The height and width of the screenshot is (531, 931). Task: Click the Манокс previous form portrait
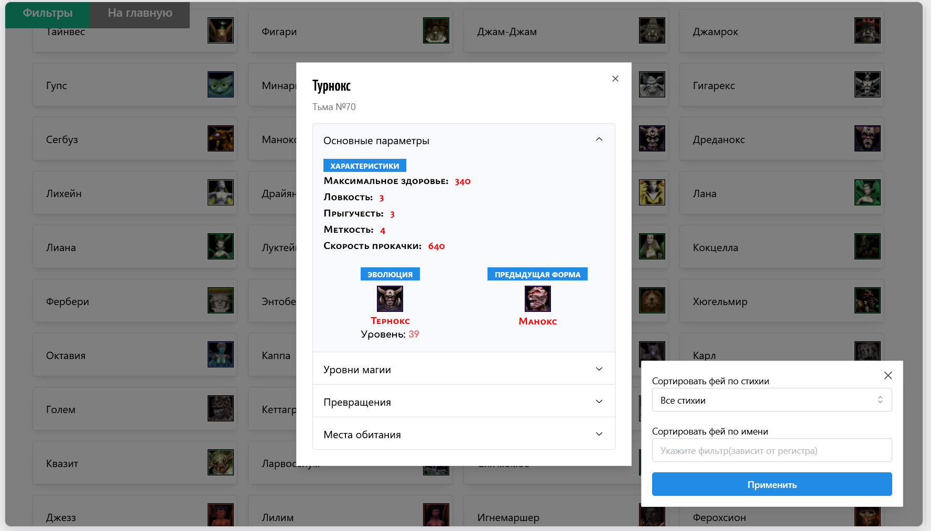click(x=538, y=299)
